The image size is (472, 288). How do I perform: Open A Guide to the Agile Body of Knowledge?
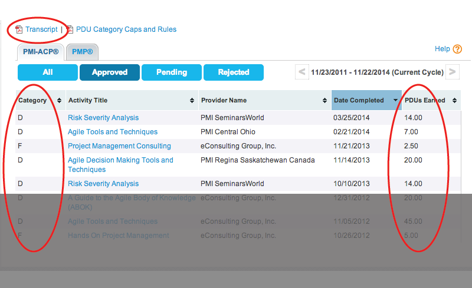(132, 203)
